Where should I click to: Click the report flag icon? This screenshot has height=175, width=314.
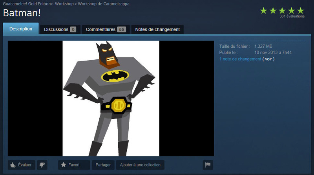[x=208, y=165]
